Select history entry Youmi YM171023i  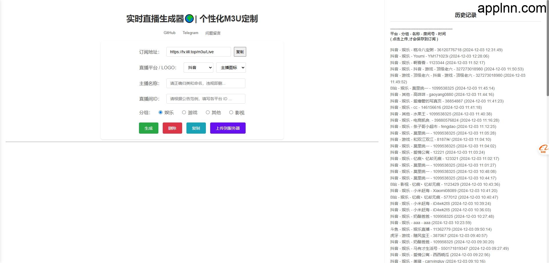click(x=440, y=56)
